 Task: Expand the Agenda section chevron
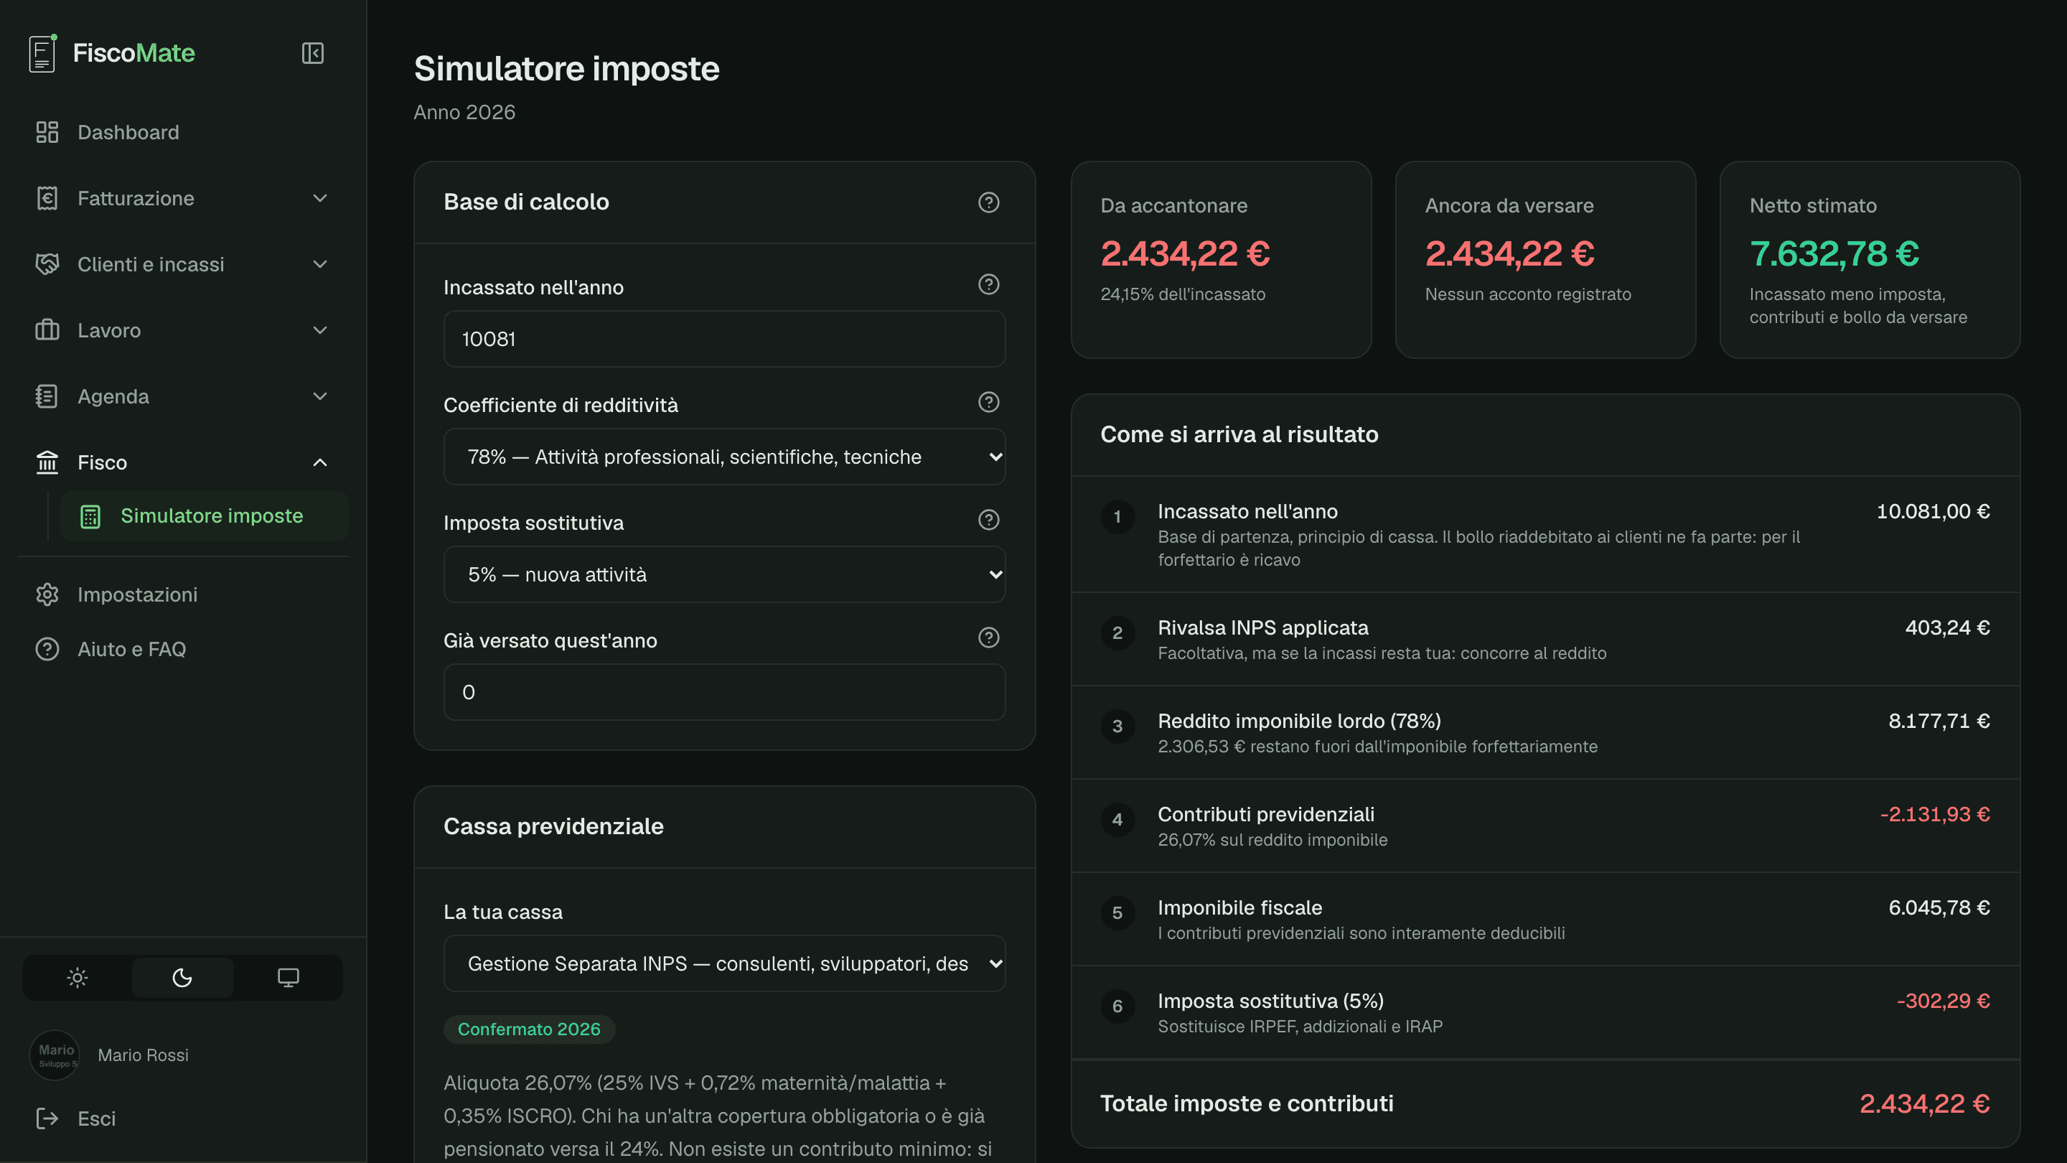(x=320, y=396)
